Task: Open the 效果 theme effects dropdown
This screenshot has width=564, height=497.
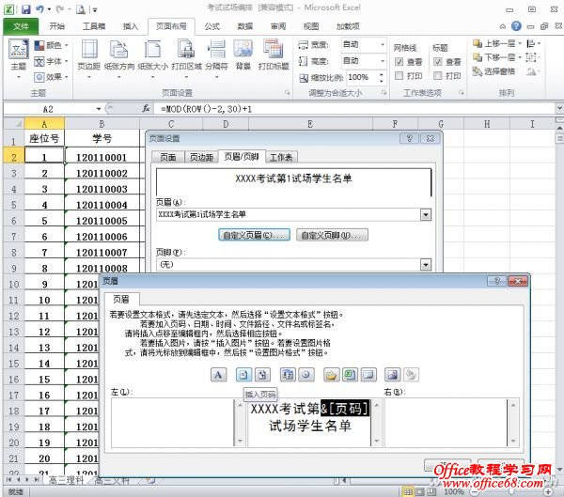Action: 51,77
